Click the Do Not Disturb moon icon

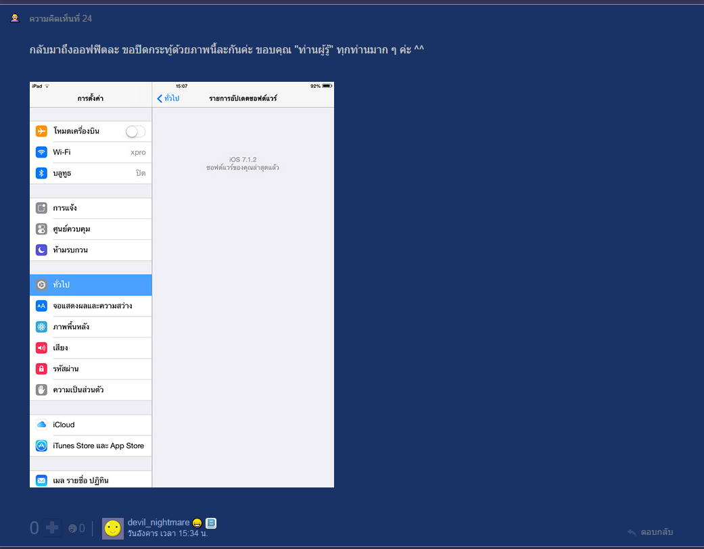tap(41, 250)
